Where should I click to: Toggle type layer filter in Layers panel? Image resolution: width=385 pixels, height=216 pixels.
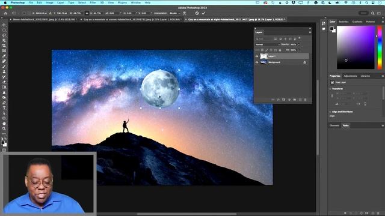tap(285, 39)
